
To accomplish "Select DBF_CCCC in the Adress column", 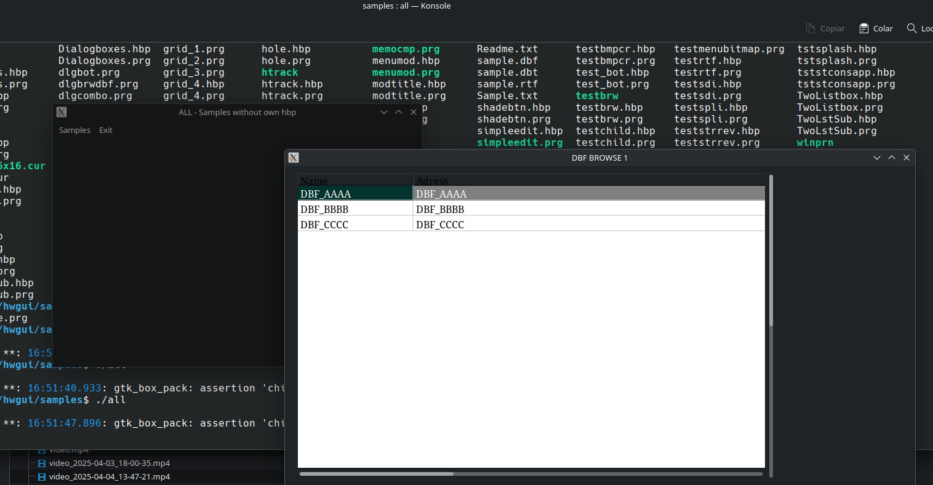I will click(x=440, y=225).
